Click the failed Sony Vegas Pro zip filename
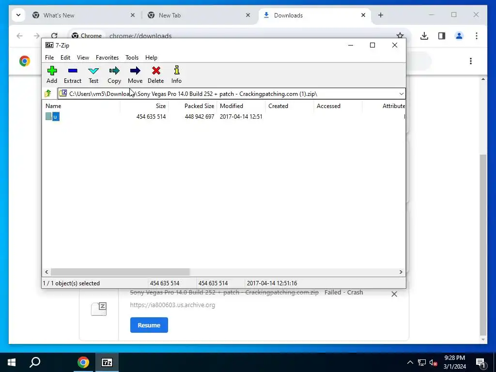This screenshot has height=372, width=496. click(224, 292)
